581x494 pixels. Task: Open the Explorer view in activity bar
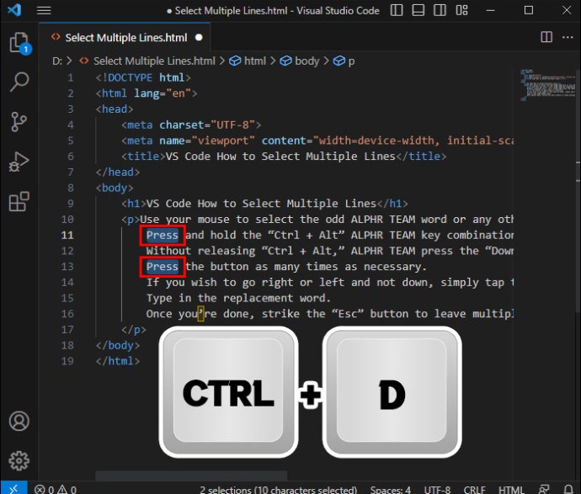click(19, 43)
